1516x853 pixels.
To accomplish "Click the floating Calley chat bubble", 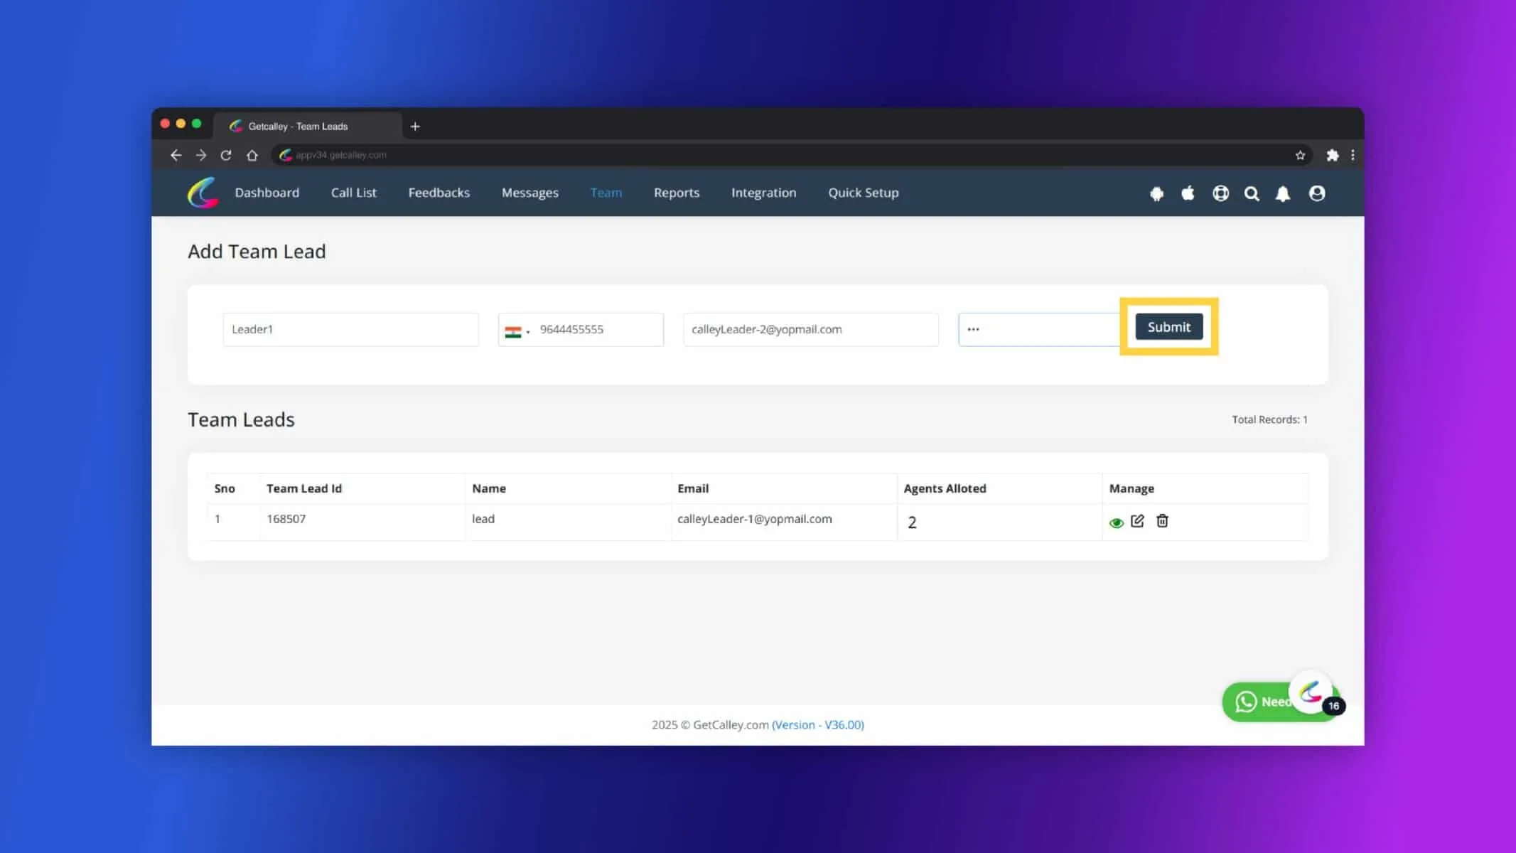I will coord(1311,692).
